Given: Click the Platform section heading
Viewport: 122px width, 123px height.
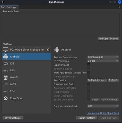Looking at the screenshot, I should tap(7, 44).
